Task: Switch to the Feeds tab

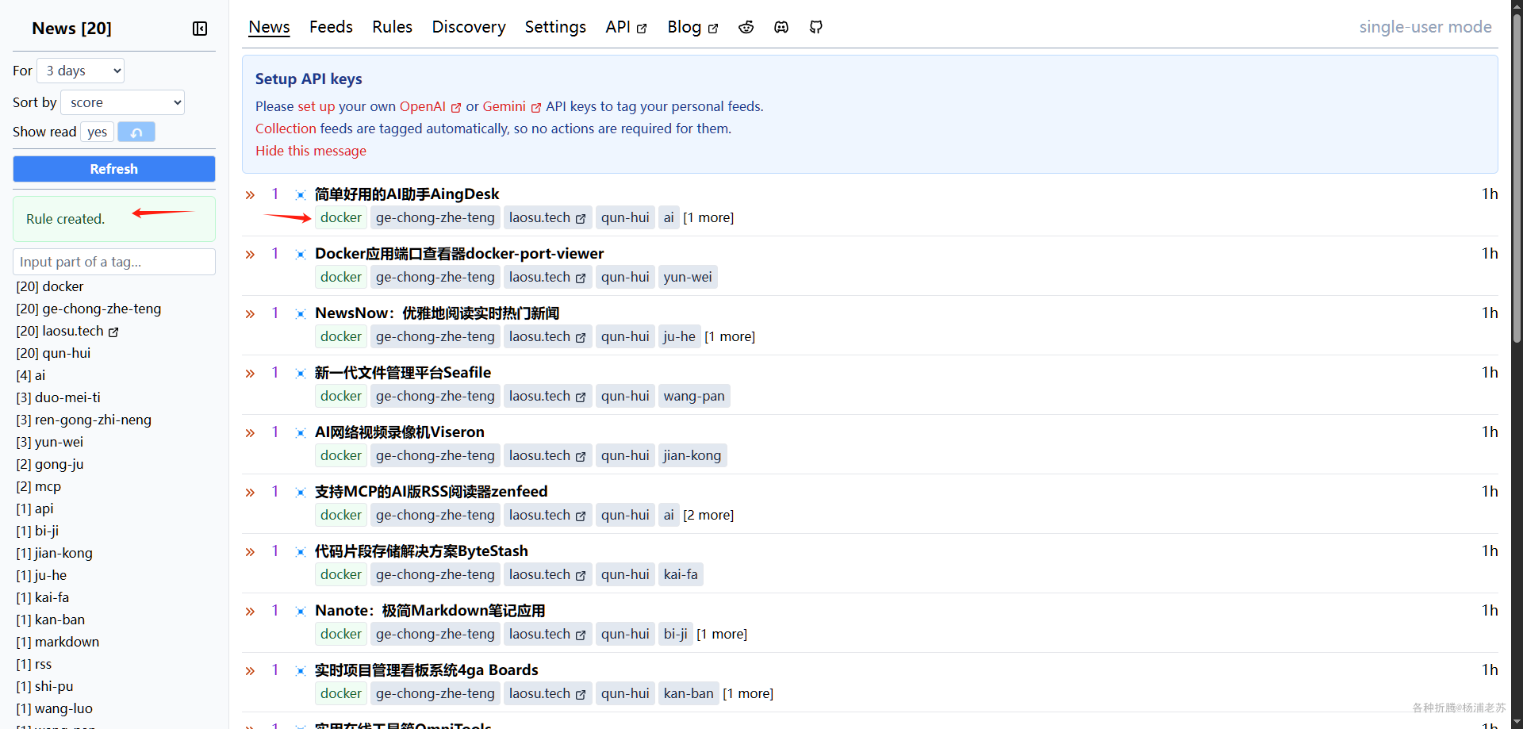Action: point(331,27)
